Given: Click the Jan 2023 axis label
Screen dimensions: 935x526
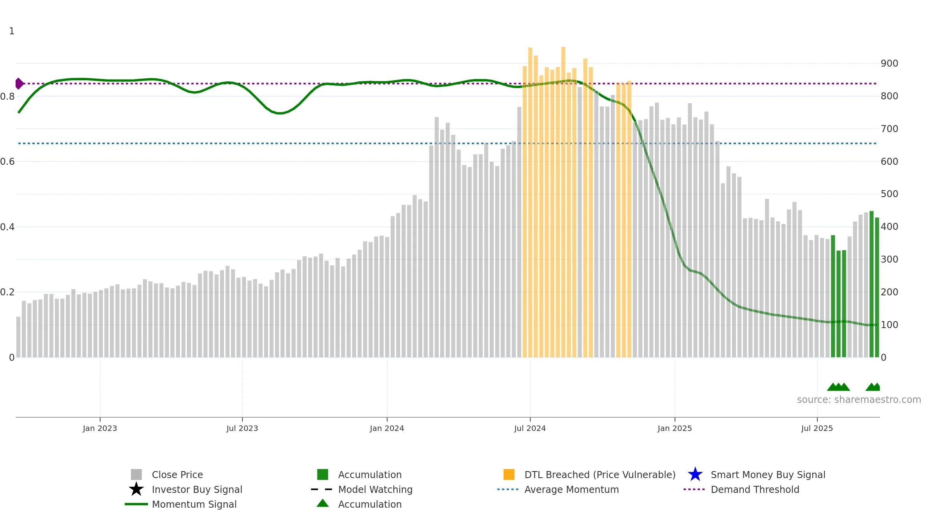Looking at the screenshot, I should click(100, 428).
